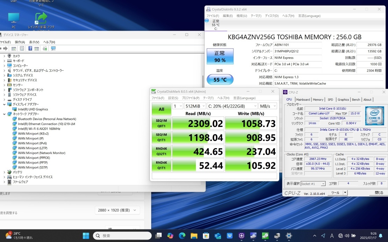Open the properties icon in Device Manager toolbar
The image size is (388, 242).
(x=22, y=49)
